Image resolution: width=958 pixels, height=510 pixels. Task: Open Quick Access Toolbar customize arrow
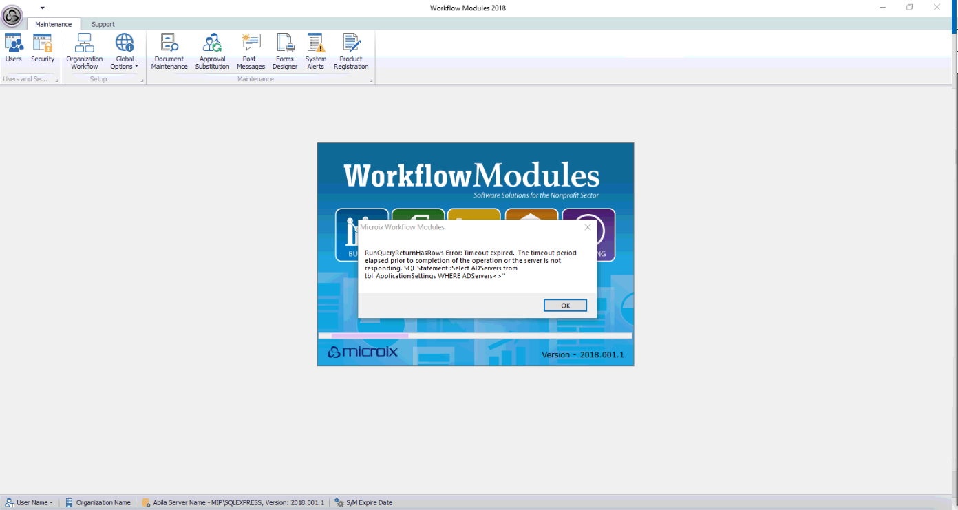tap(43, 8)
